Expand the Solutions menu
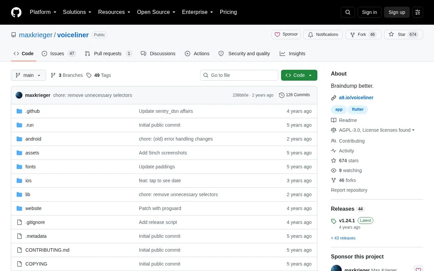Viewport: 434px width, 271px height. point(77,12)
